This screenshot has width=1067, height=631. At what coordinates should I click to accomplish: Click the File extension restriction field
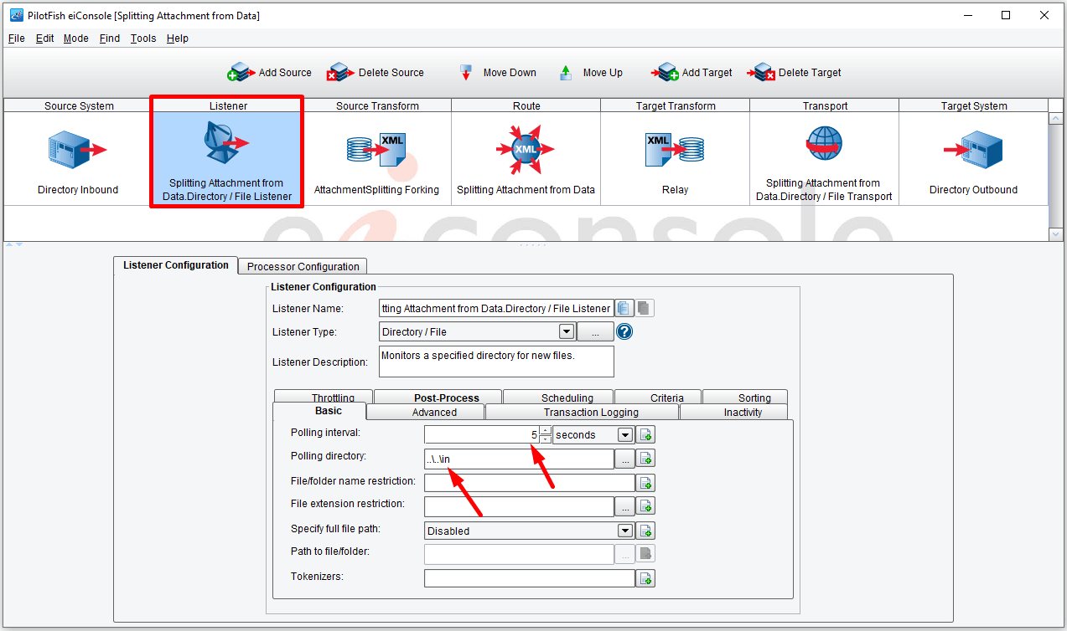(519, 506)
